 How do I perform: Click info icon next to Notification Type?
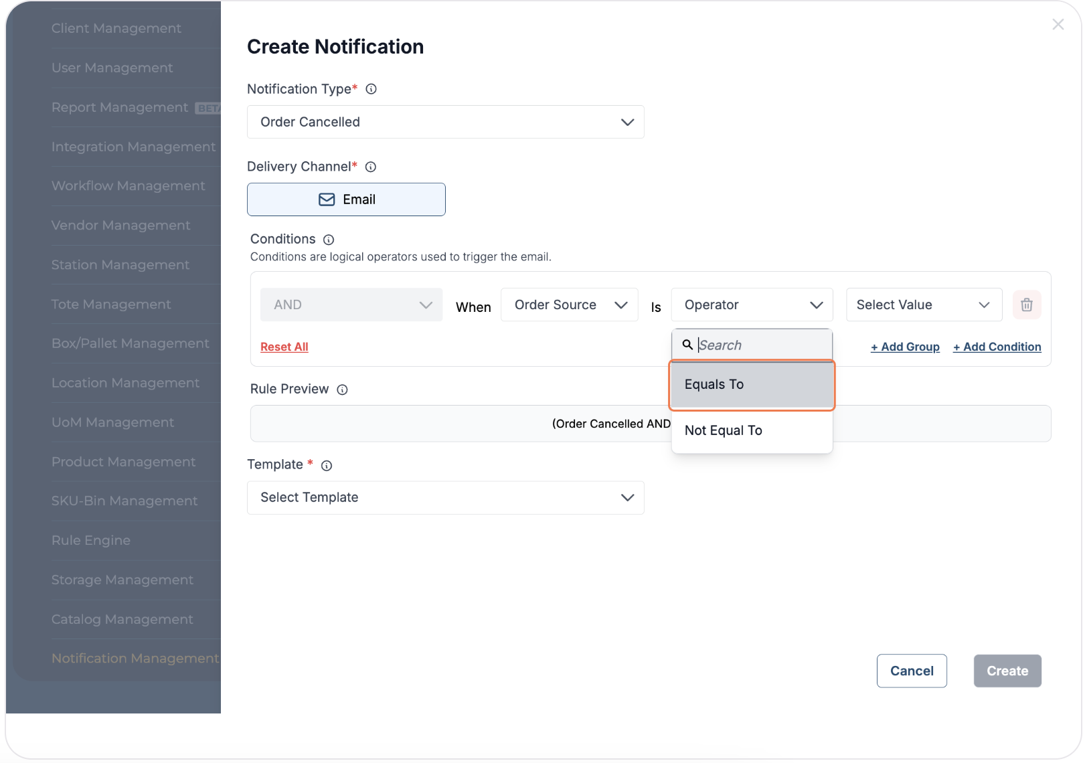[371, 89]
